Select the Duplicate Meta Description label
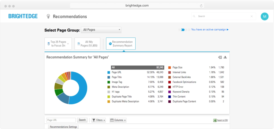This screenshot has height=129, width=274. point(125,101)
